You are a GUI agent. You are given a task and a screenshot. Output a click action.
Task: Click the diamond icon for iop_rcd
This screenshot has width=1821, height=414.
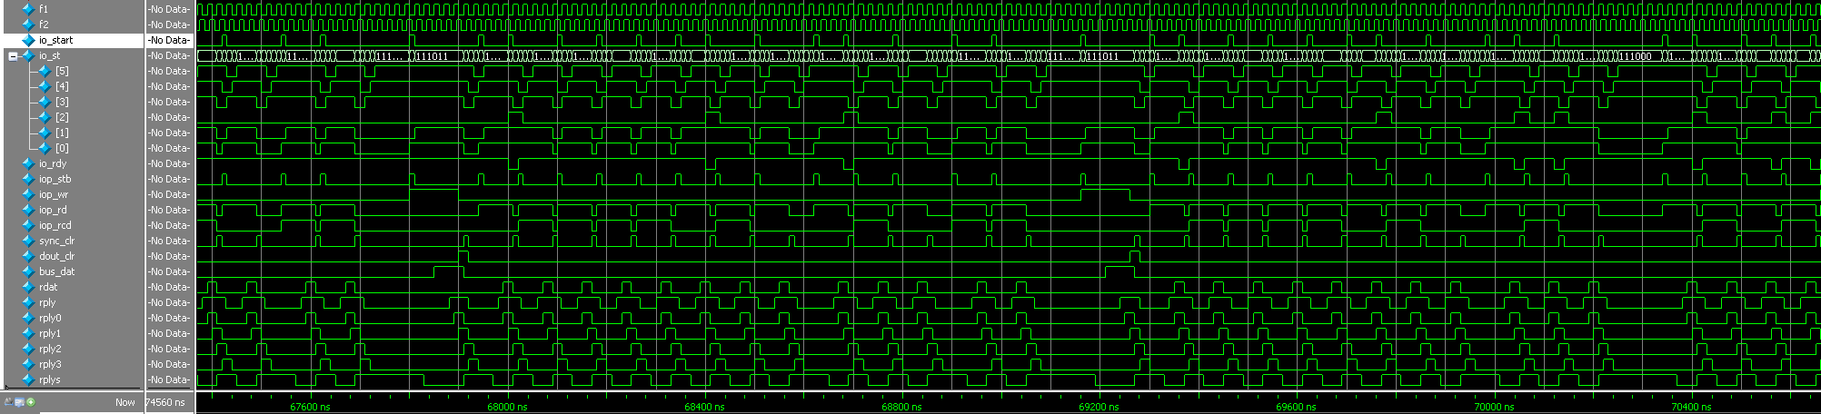[28, 225]
